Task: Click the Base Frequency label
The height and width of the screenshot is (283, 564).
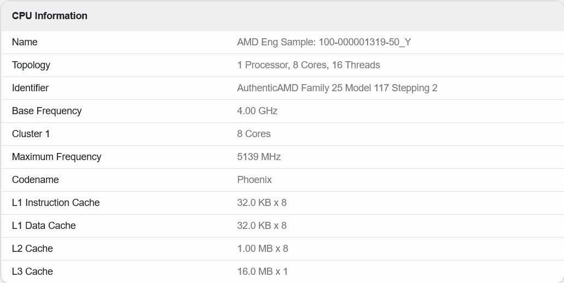Action: (x=46, y=111)
